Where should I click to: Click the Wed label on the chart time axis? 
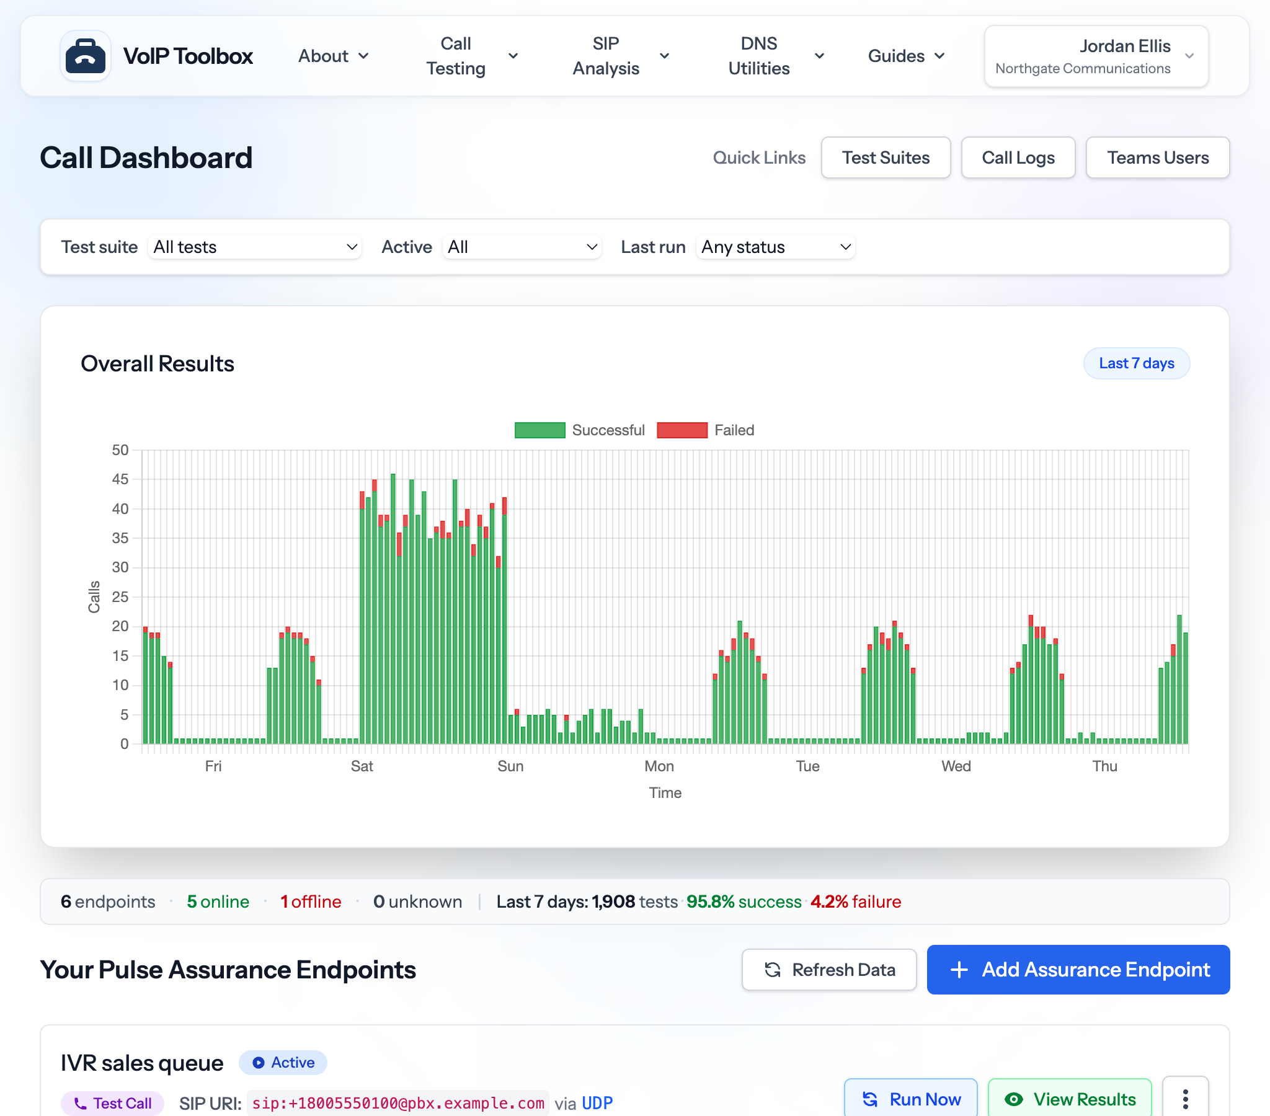956,766
